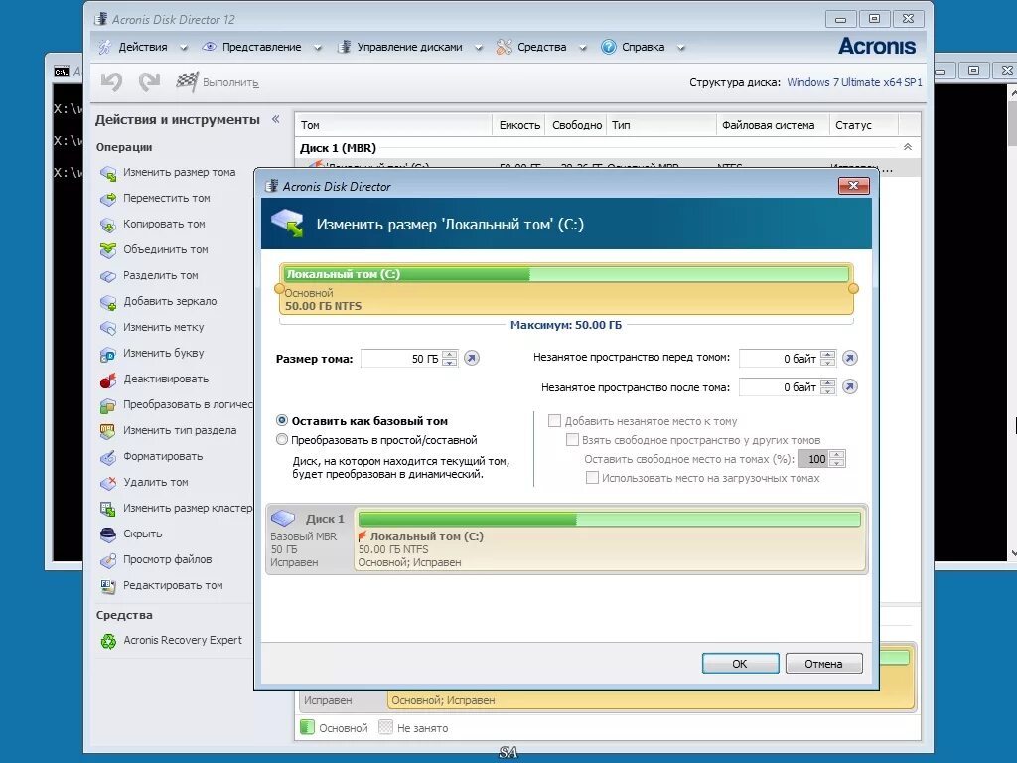Click OK in resize dialog
The height and width of the screenshot is (763, 1017).
click(740, 663)
